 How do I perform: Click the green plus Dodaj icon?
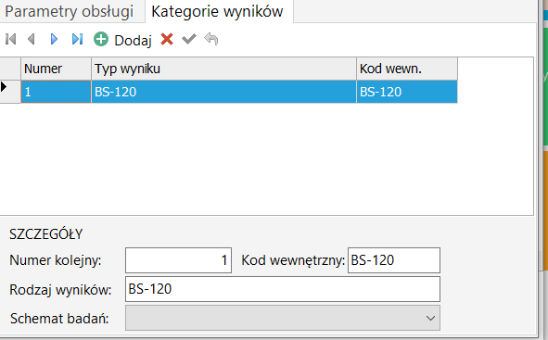tap(101, 39)
